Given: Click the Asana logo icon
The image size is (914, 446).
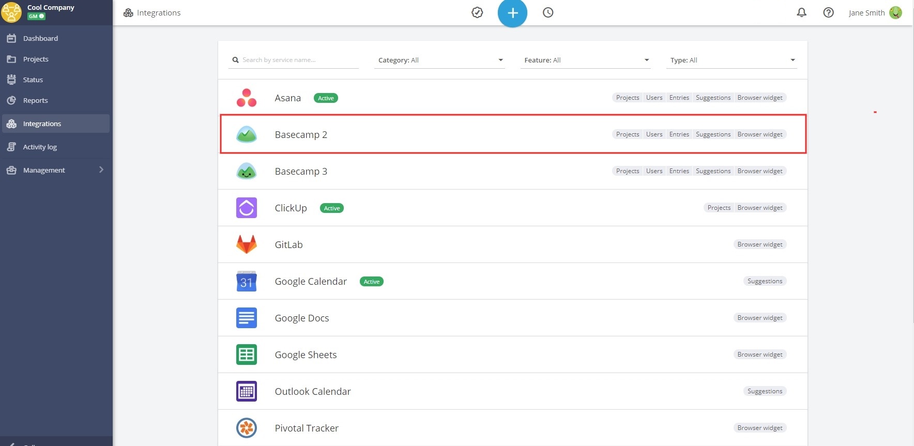Looking at the screenshot, I should point(247,98).
